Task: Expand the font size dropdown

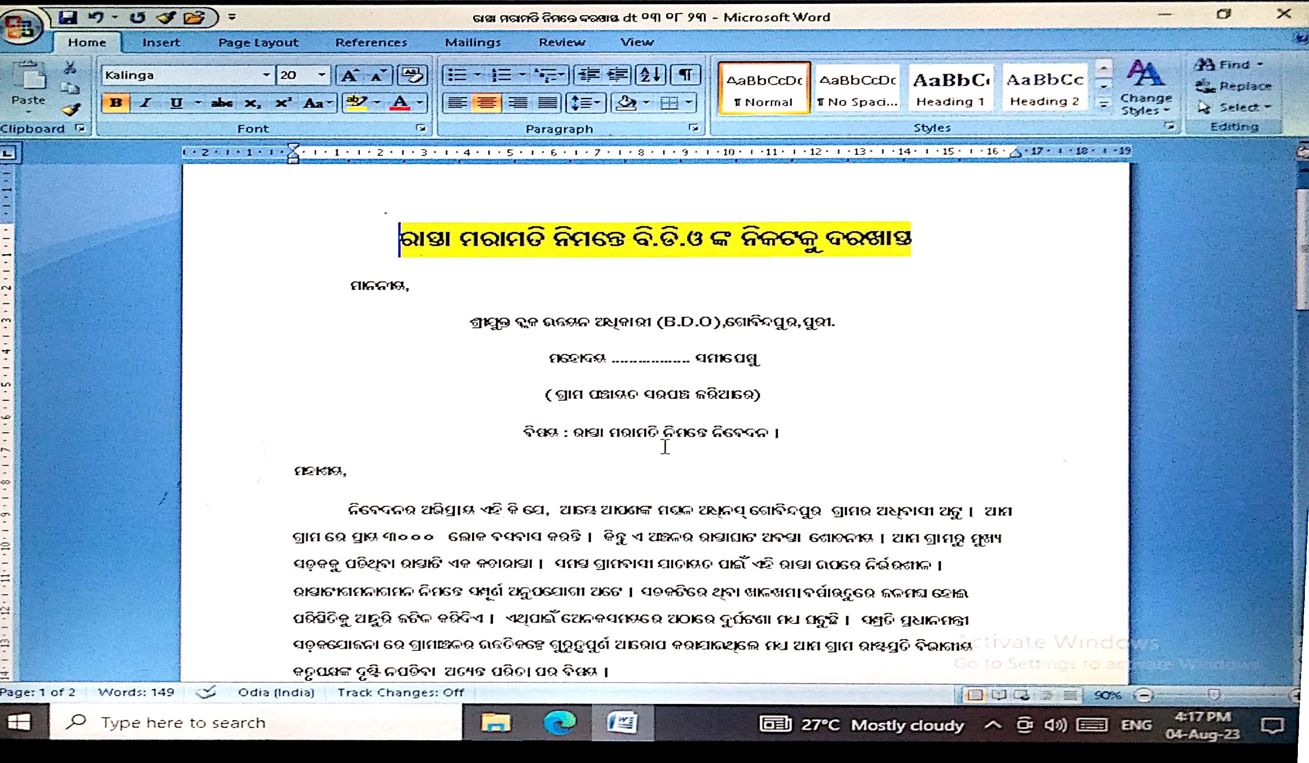Action: pos(321,75)
